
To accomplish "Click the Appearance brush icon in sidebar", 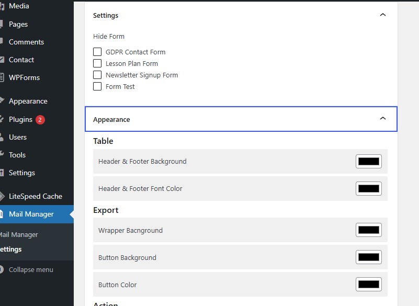I will point(2,101).
